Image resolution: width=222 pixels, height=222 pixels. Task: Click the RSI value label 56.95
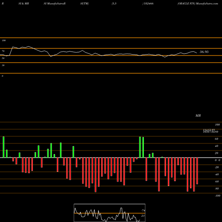[x=204, y=52]
